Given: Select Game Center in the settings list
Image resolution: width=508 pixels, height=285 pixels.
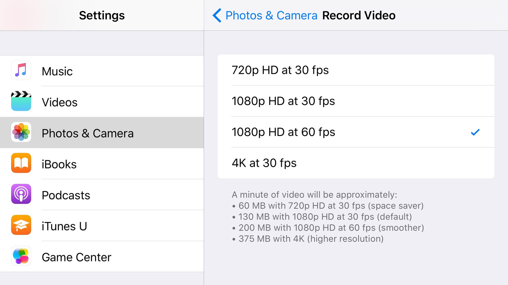Looking at the screenshot, I should [102, 256].
